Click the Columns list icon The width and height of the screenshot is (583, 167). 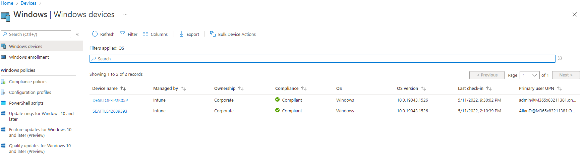145,34
